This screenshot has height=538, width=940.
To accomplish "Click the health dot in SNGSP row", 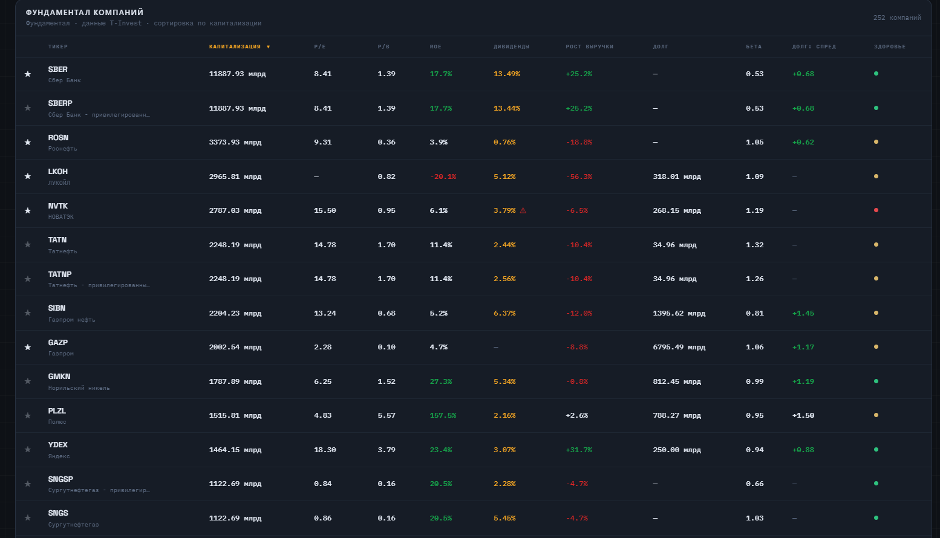I will tap(876, 484).
